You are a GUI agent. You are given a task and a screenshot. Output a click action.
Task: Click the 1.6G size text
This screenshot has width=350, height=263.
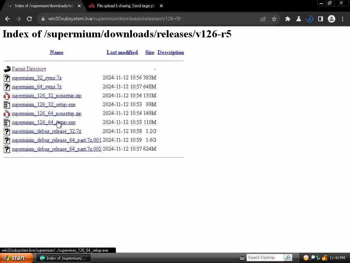point(151,140)
